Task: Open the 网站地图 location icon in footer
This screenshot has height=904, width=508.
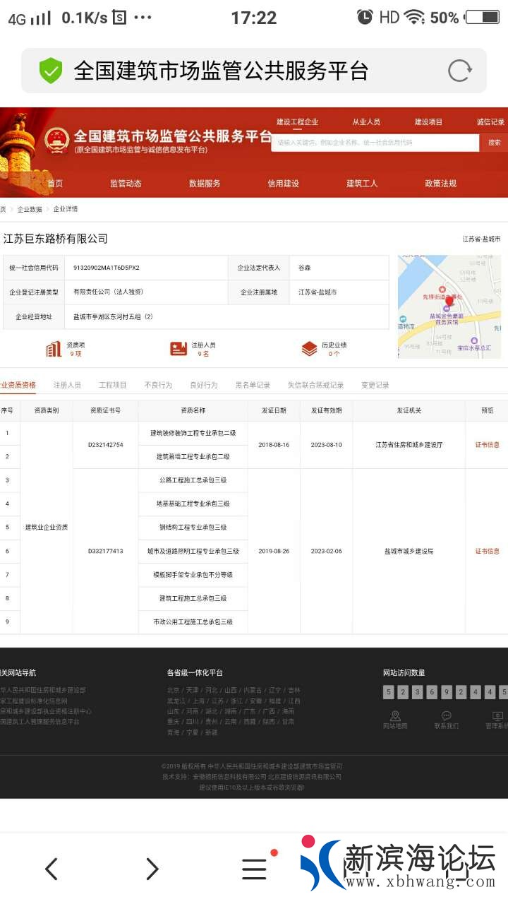Action: 395,716
